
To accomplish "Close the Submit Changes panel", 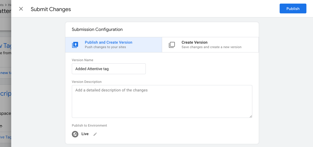I will point(21,9).
